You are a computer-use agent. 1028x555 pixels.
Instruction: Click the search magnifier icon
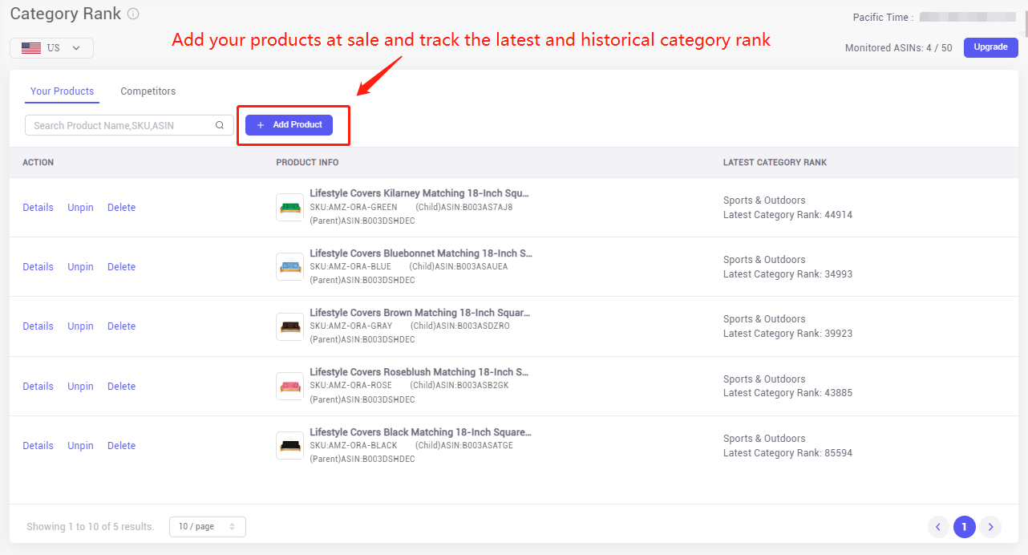click(x=220, y=125)
